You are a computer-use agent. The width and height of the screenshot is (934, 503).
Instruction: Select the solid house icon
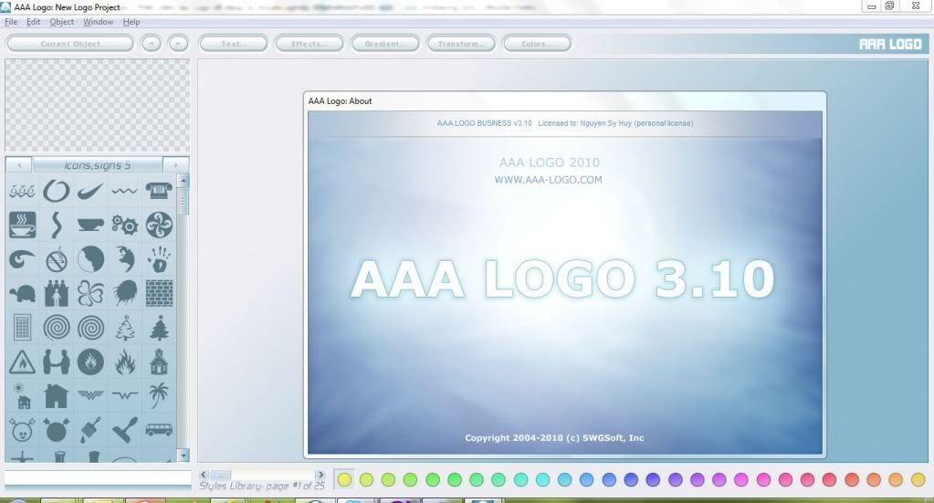click(57, 396)
